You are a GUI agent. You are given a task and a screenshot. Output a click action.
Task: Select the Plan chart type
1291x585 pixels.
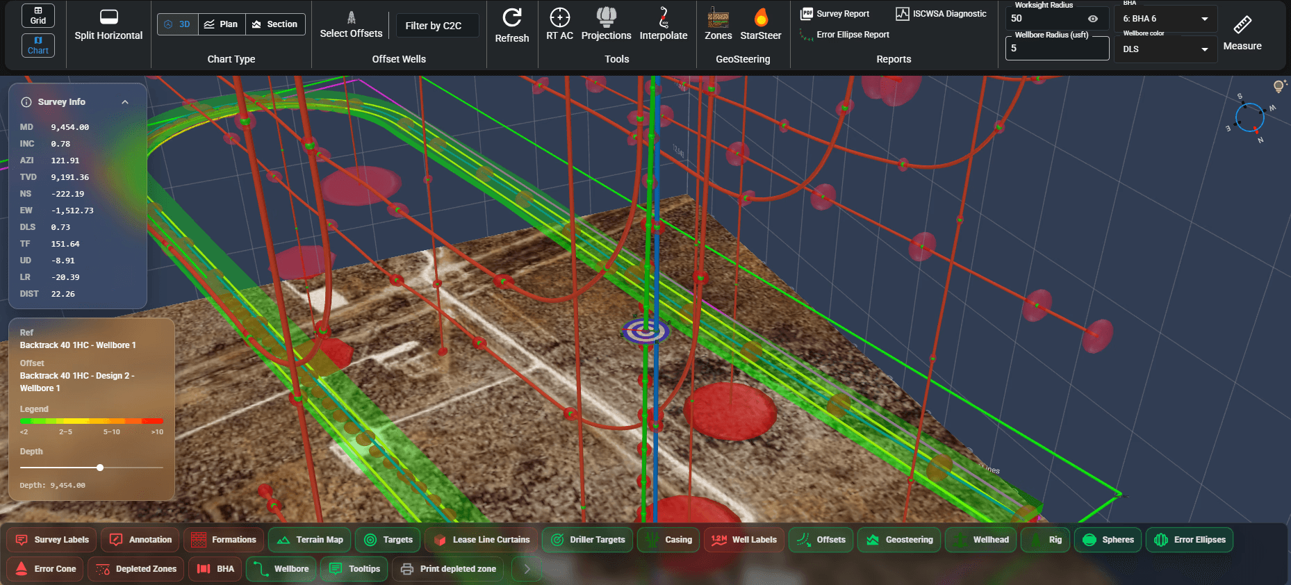click(x=221, y=24)
